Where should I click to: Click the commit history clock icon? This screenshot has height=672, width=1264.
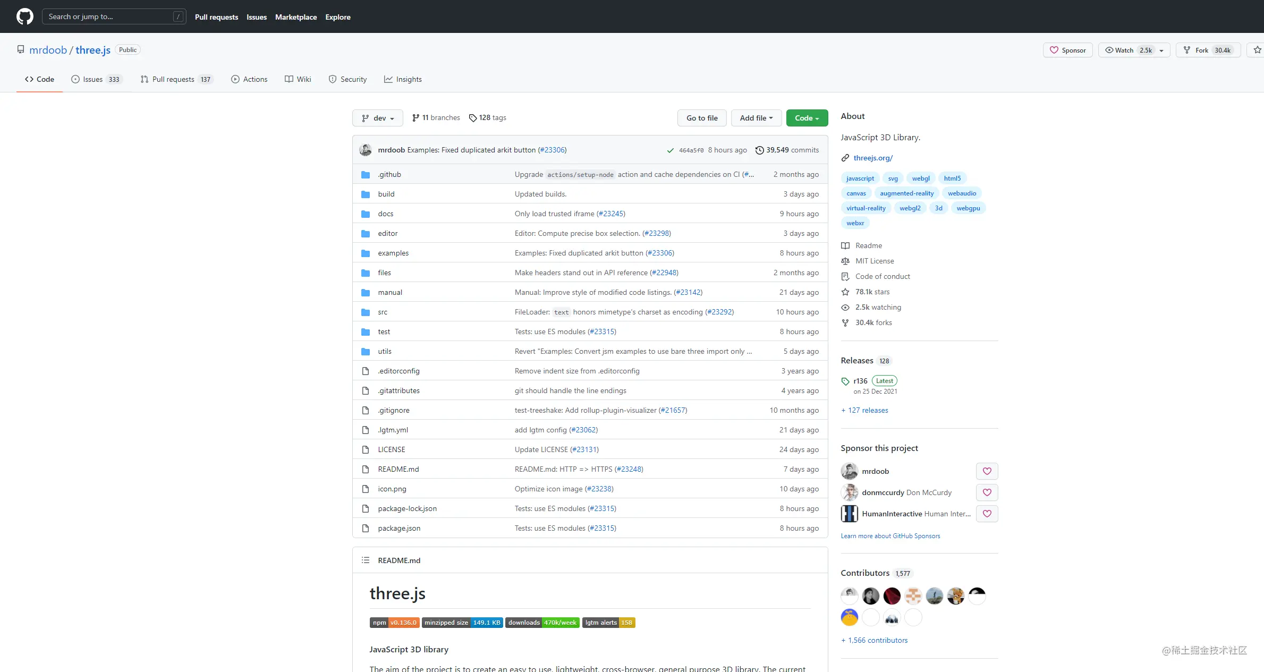click(x=759, y=150)
